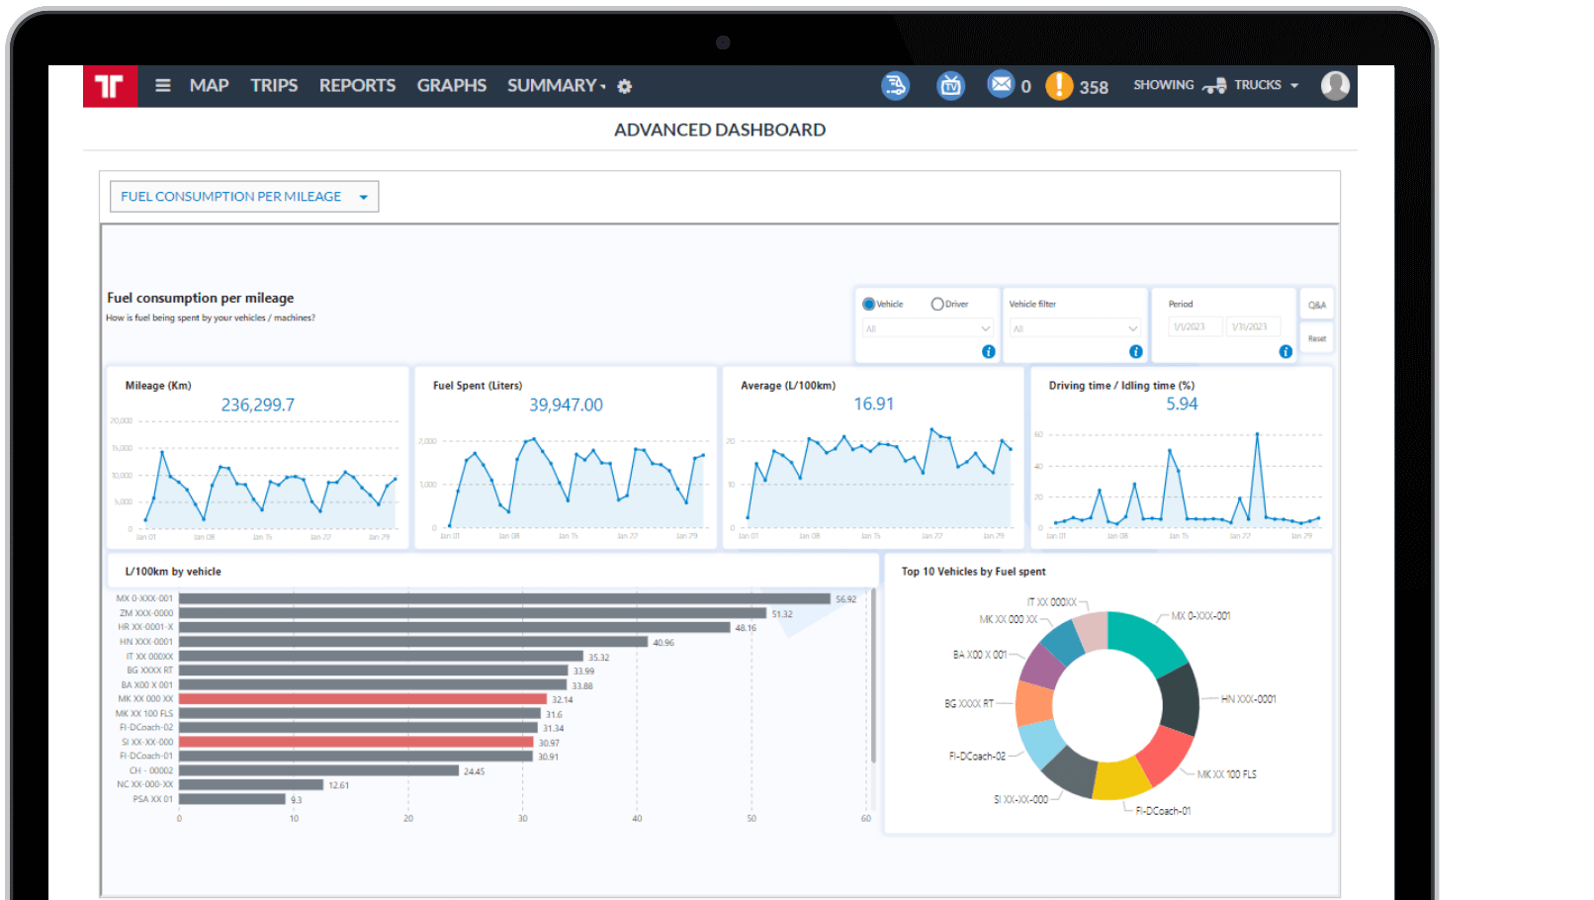
Task: Open the Vehicle filter All dropdown
Action: (x=1075, y=328)
